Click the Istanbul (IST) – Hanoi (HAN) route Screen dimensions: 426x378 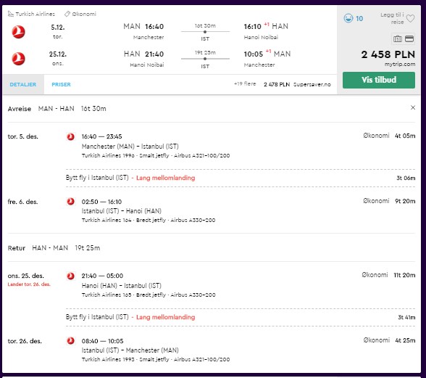[x=122, y=211]
